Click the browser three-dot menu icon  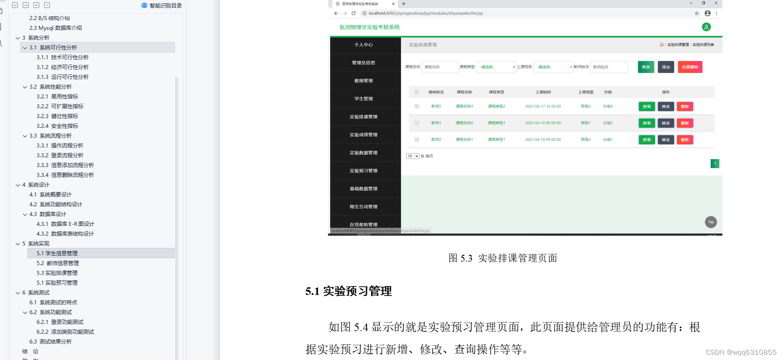717,13
